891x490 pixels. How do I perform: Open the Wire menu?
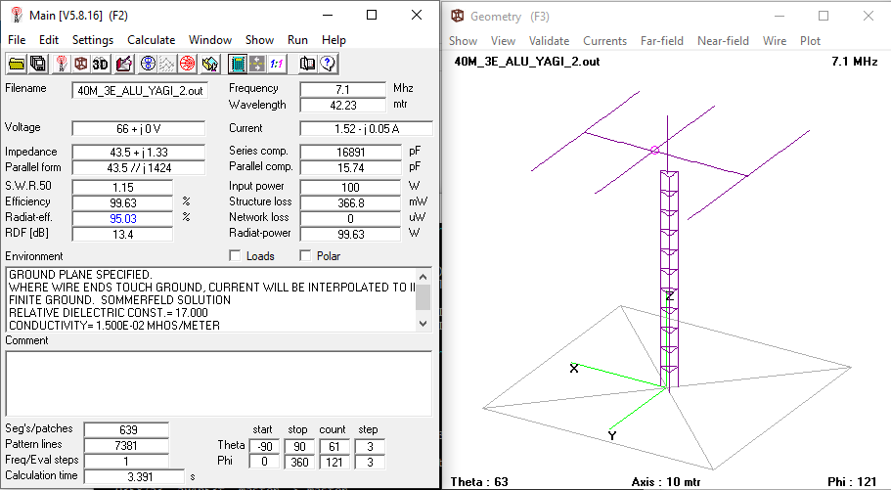tap(775, 41)
